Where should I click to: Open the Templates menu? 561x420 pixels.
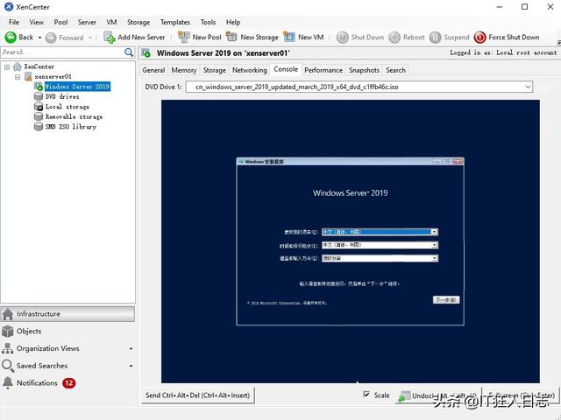(x=175, y=22)
